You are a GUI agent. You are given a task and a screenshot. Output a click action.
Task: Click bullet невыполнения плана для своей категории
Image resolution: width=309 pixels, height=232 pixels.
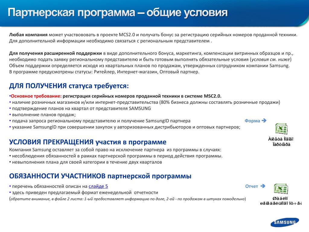[85, 162]
